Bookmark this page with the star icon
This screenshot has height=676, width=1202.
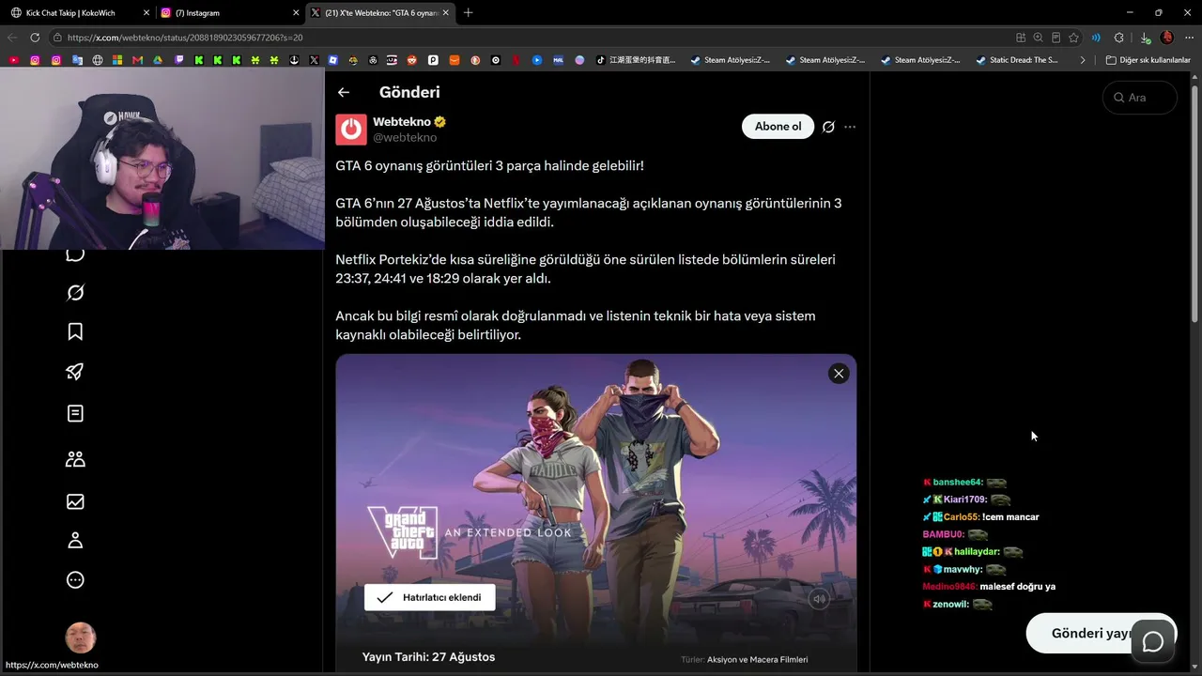[x=1073, y=38]
